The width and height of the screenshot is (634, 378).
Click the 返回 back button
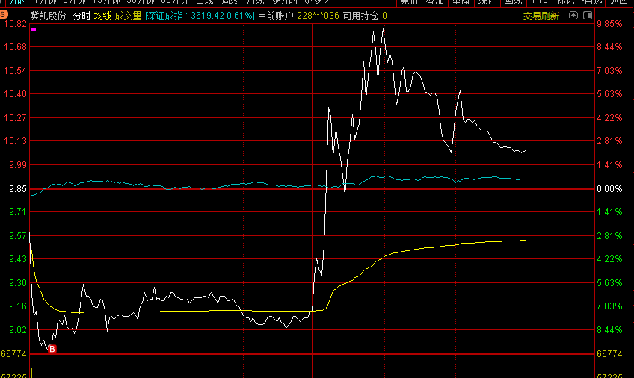point(618,2)
